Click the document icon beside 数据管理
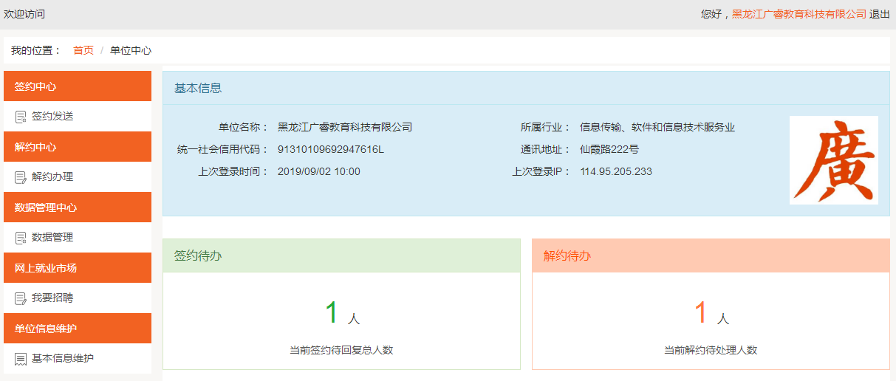Viewport: 896px width, 381px height. 21,238
